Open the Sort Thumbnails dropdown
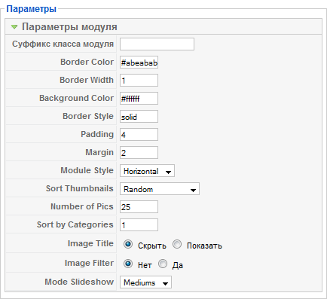Viewport: 327px width, 299px height. [160, 189]
